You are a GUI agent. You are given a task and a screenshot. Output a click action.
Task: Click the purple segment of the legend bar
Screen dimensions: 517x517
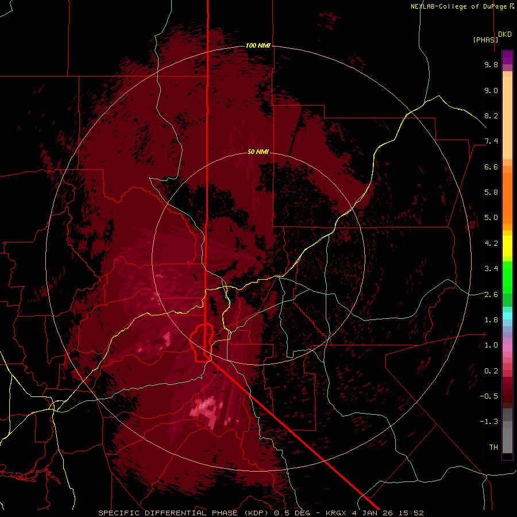507,57
